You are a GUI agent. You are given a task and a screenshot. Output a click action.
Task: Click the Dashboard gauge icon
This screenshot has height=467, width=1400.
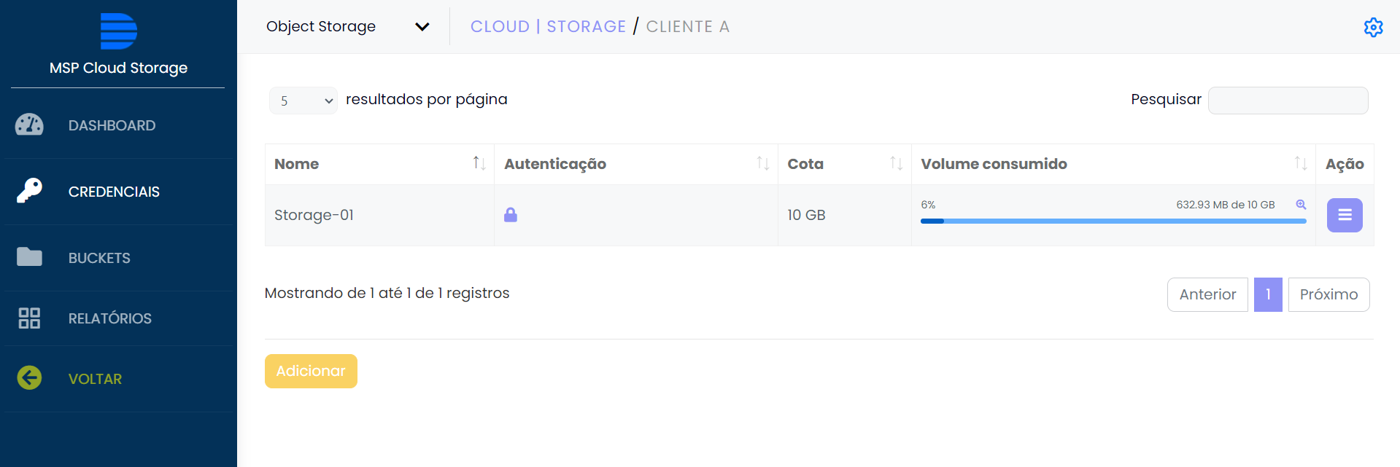29,125
